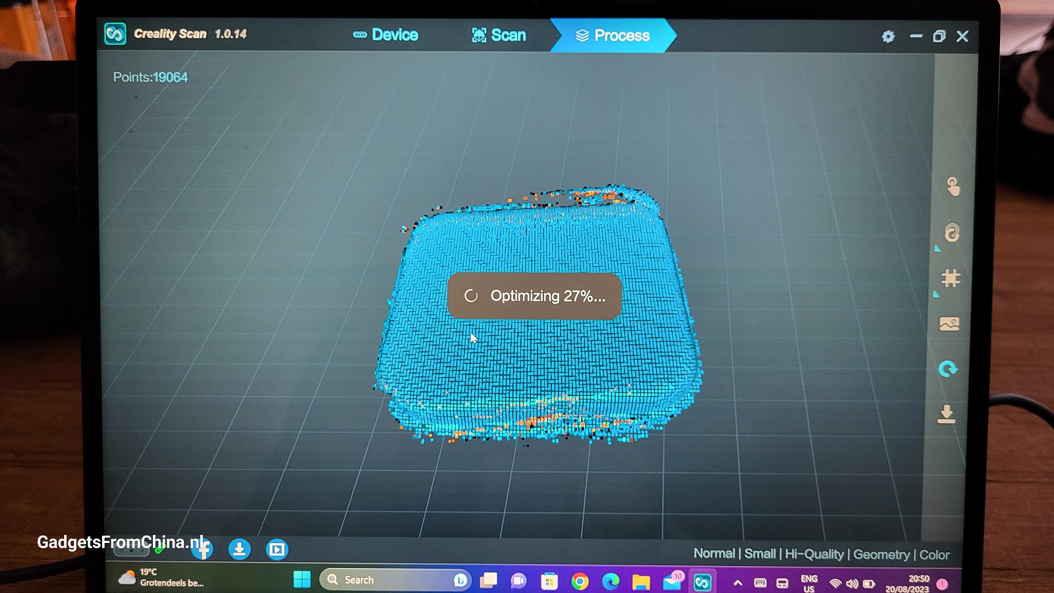Select the Process tab

(x=613, y=36)
